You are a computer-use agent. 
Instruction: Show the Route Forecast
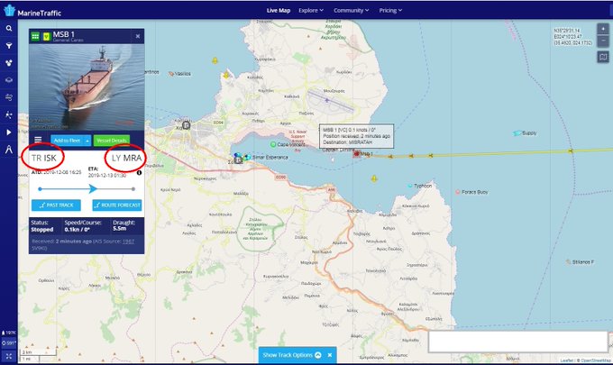[117, 205]
